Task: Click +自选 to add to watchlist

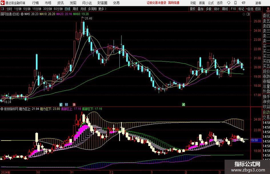Action: (250, 9)
